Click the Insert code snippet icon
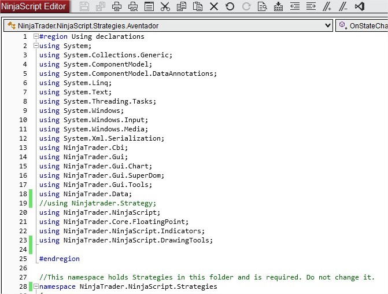388x294 pixels. [278, 6]
